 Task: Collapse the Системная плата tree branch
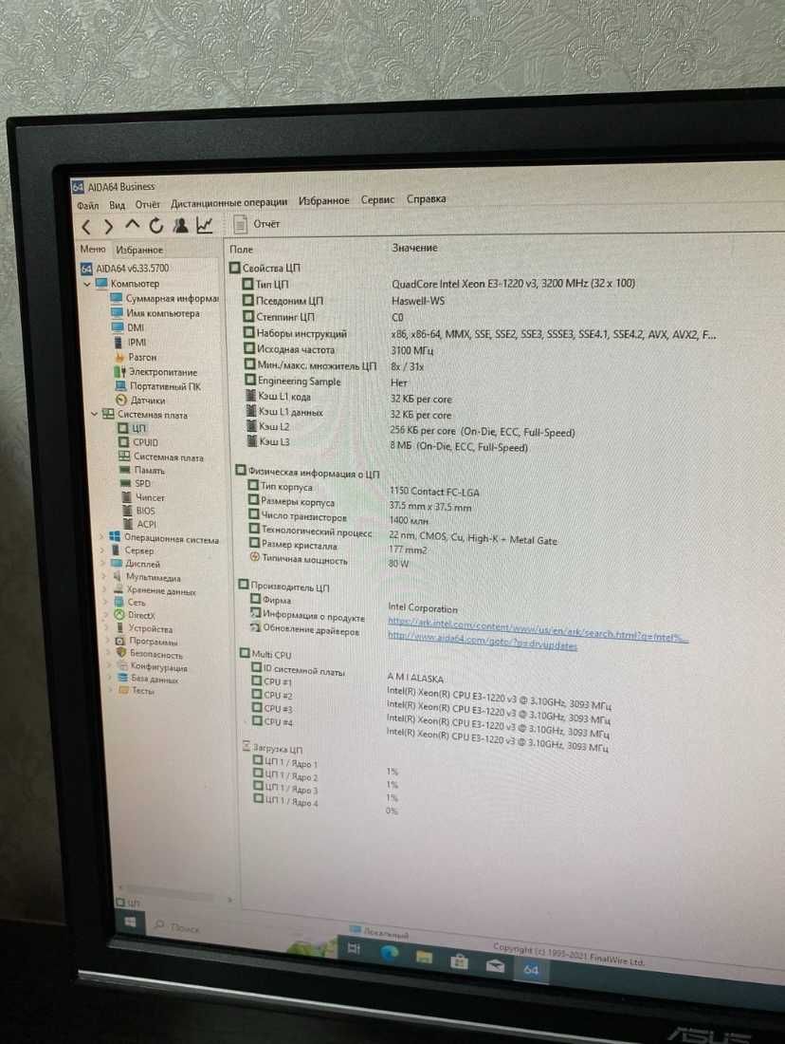94,414
